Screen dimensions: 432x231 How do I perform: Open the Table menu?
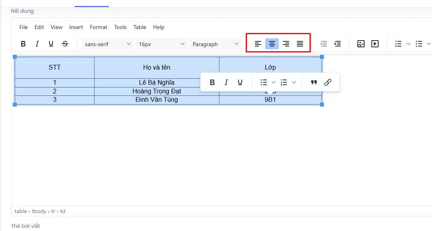point(140,27)
